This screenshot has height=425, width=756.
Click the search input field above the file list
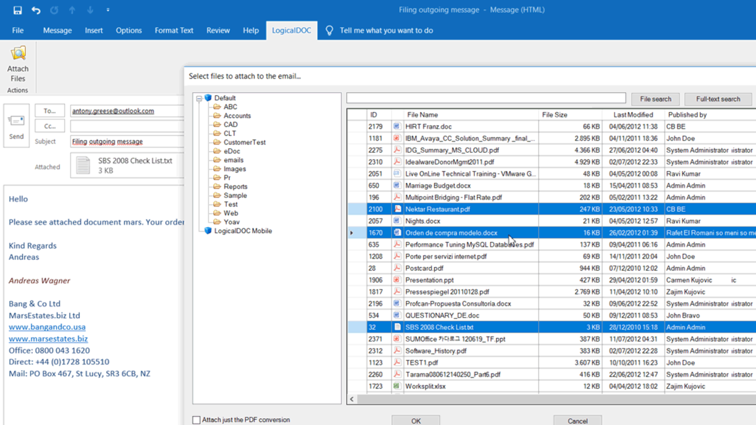[487, 97]
